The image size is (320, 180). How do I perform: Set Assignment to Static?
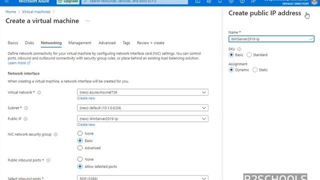tap(255, 70)
